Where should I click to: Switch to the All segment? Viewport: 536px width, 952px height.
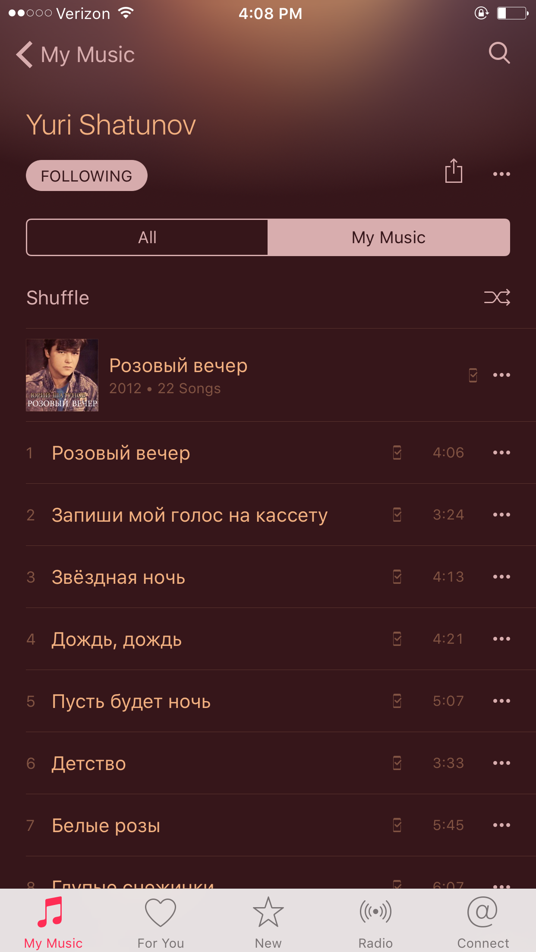pos(147,238)
